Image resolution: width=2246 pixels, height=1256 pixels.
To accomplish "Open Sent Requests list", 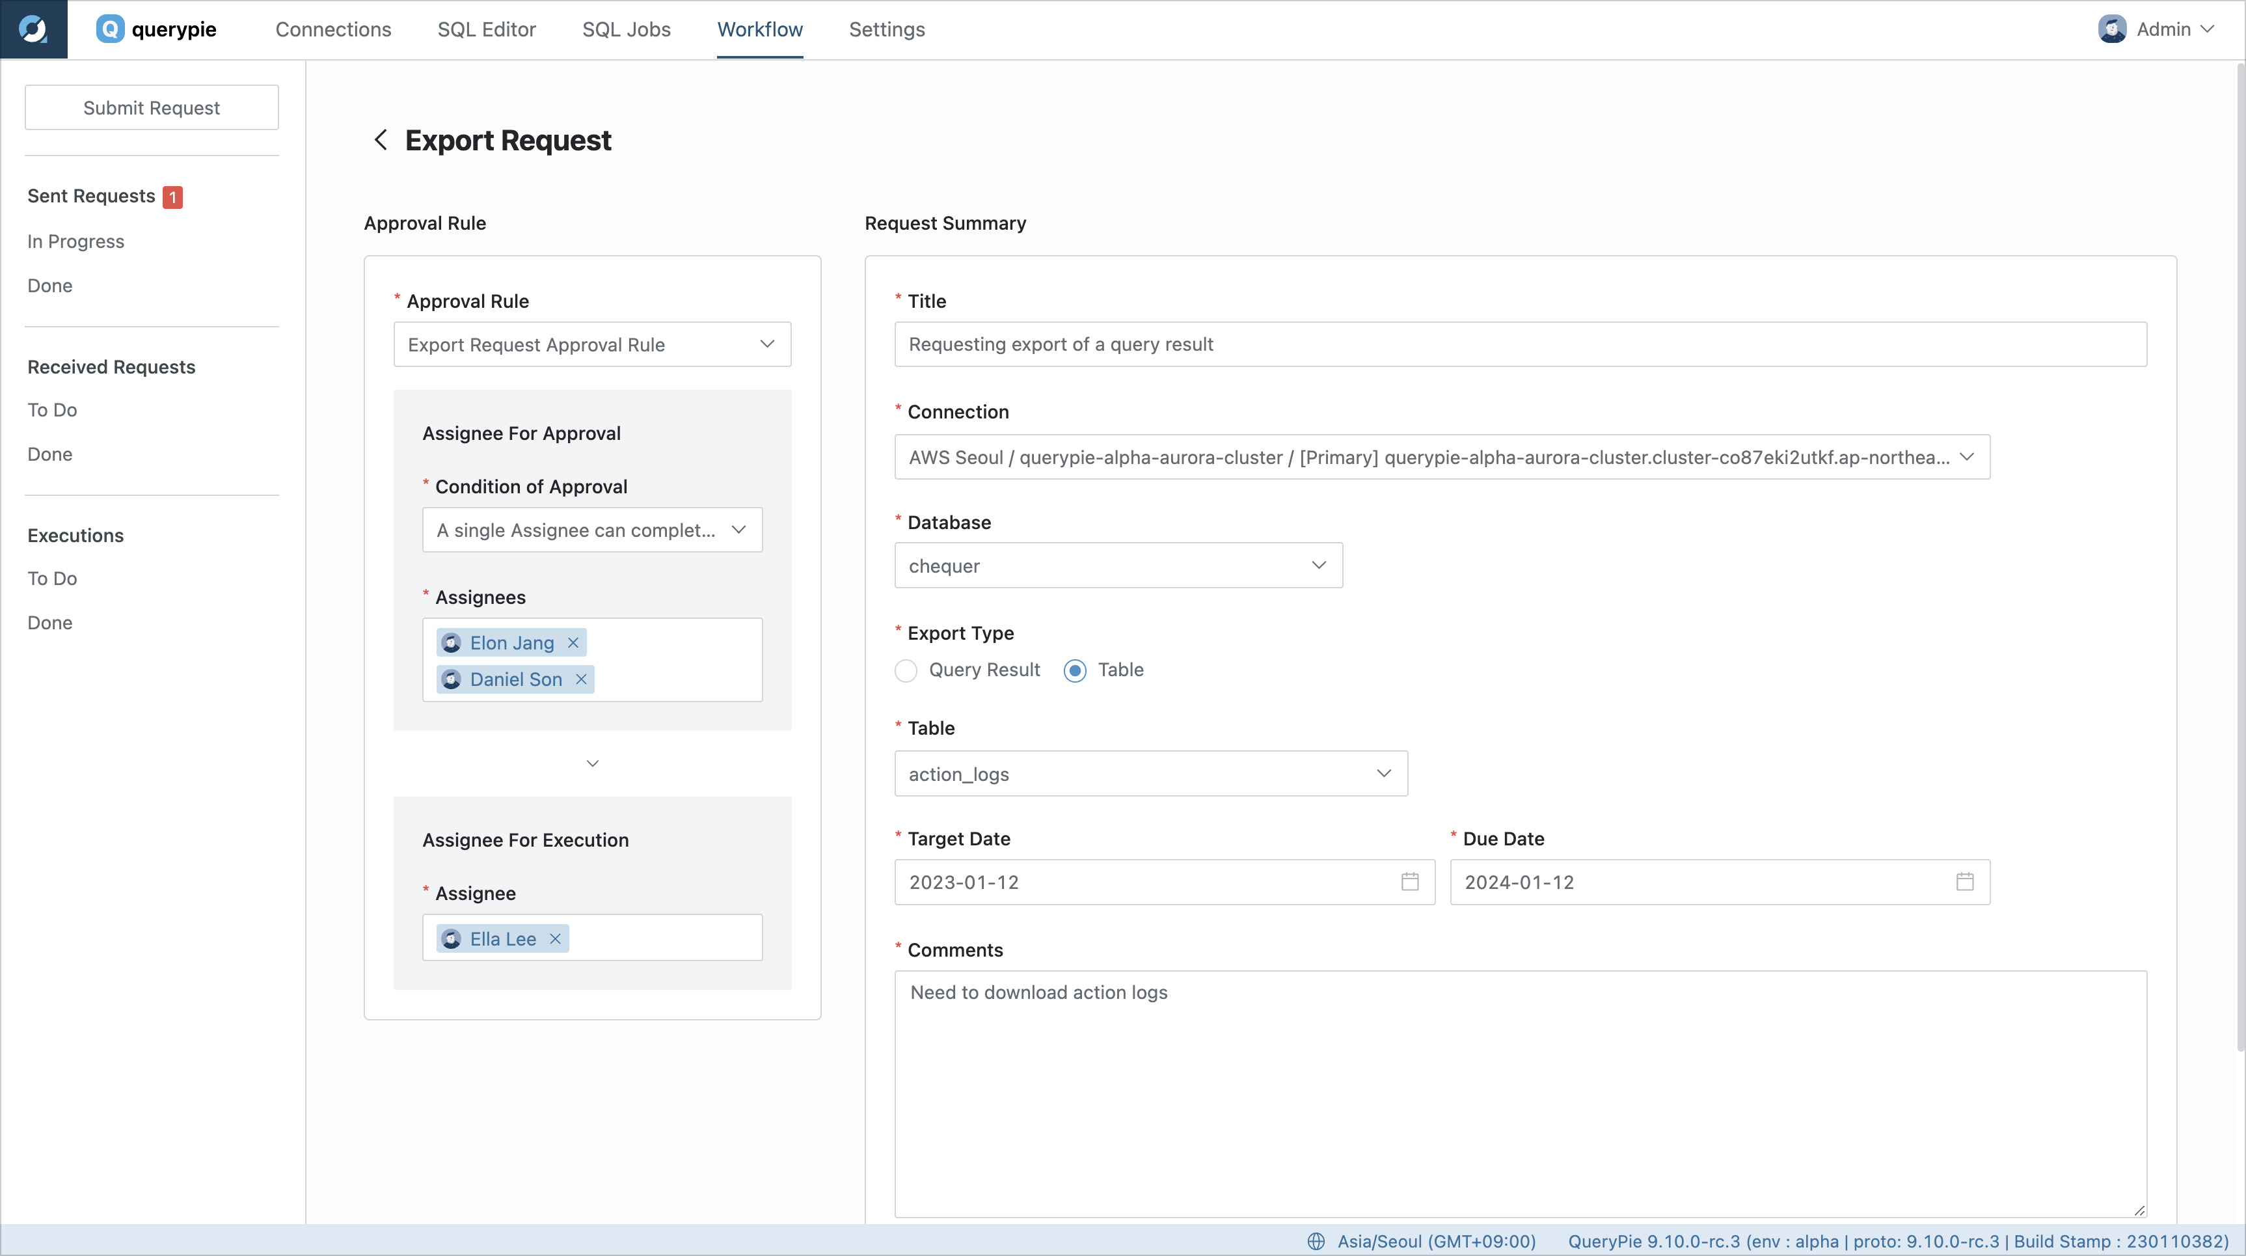I will (x=90, y=197).
